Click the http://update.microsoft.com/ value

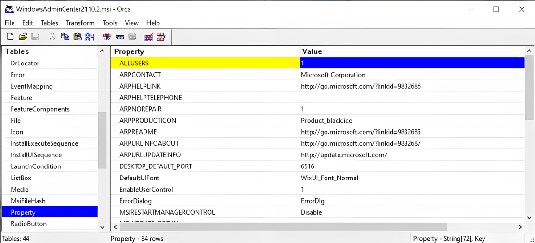[x=412, y=155]
